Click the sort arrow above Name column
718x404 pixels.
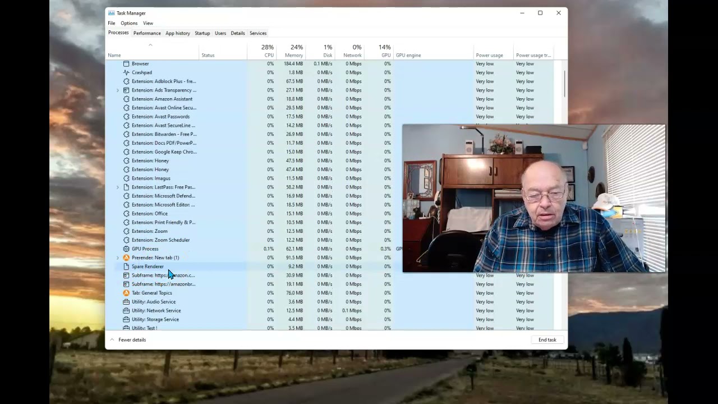coord(150,45)
